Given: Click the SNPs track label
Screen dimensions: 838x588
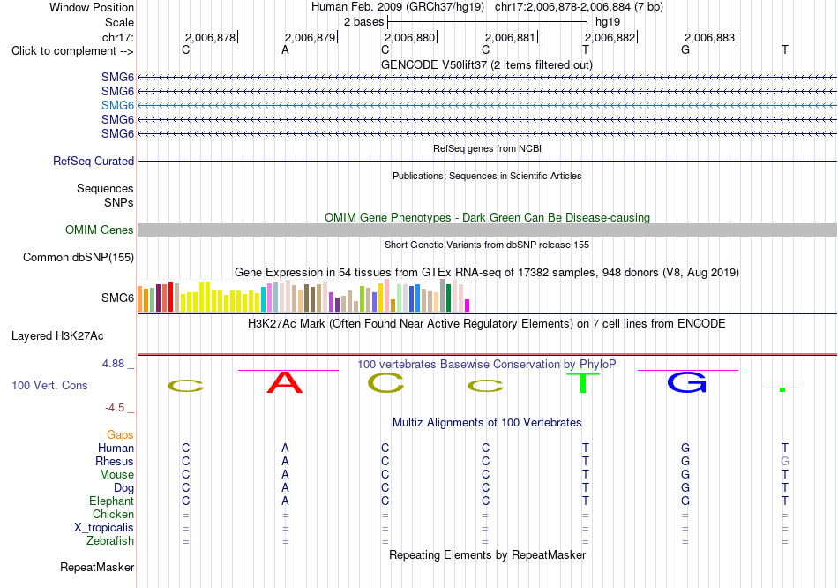Looking at the screenshot, I should (119, 202).
